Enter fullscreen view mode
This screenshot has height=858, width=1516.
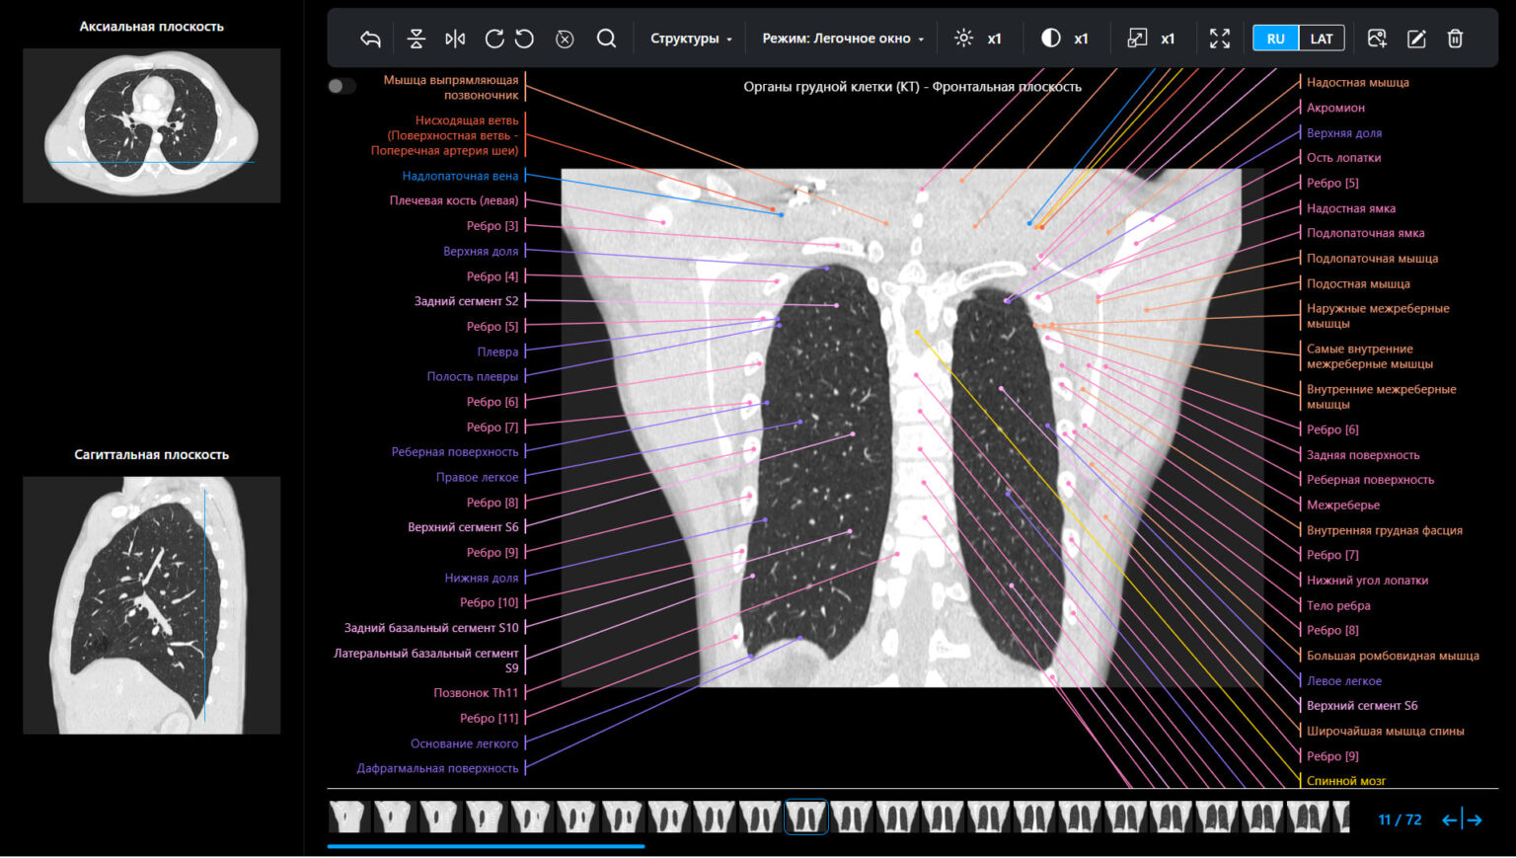pos(1220,39)
